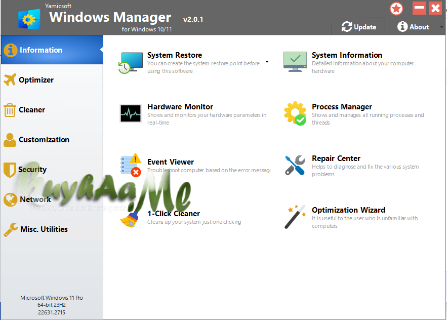Launch the 1-Click Cleaner broom icon
447x320 pixels.
[130, 219]
